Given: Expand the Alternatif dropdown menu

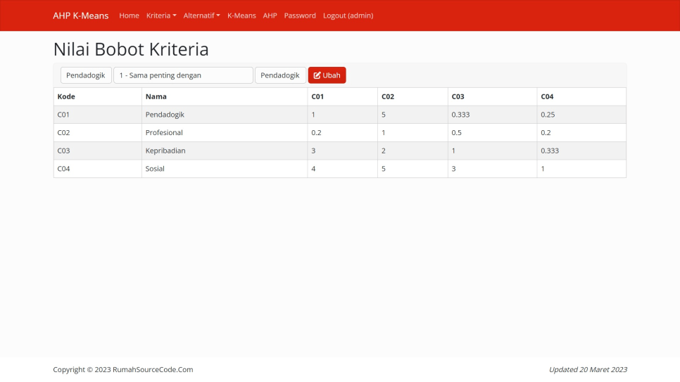Looking at the screenshot, I should [x=201, y=15].
